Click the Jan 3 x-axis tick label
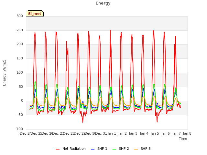 (x=133, y=133)
